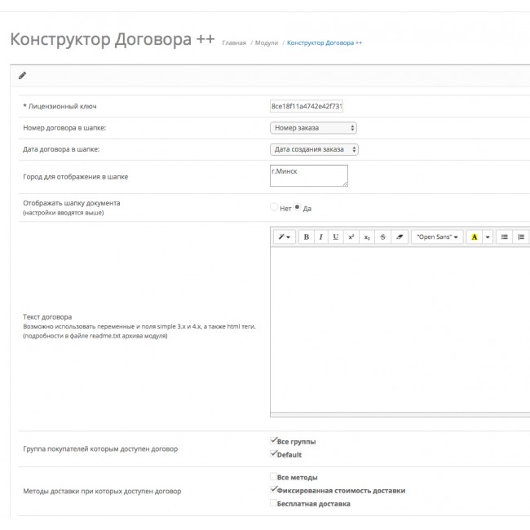Click the eraser remove-formatting icon
Viewport: 530px width, 530px height.
tap(398, 236)
